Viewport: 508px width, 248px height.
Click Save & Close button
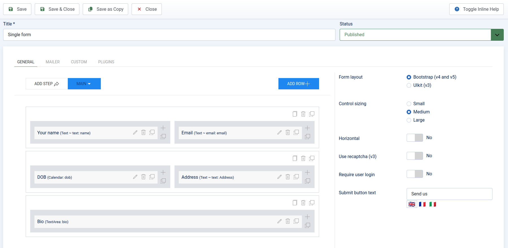point(57,9)
